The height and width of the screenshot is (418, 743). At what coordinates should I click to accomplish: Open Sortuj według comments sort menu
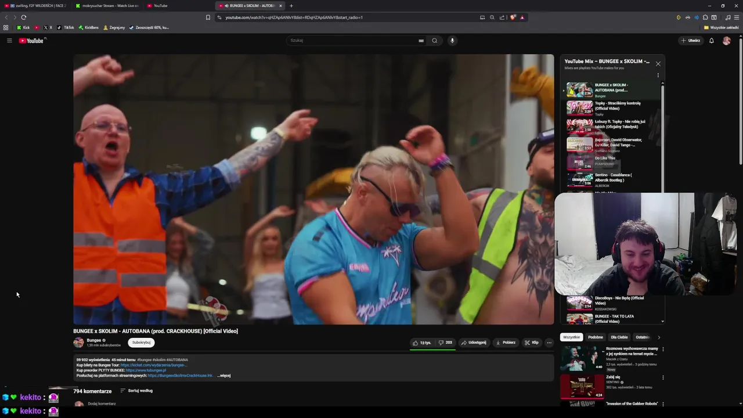click(x=136, y=391)
